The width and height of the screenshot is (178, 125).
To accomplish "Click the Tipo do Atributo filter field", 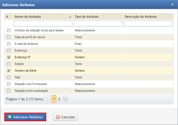I will (x=98, y=23).
